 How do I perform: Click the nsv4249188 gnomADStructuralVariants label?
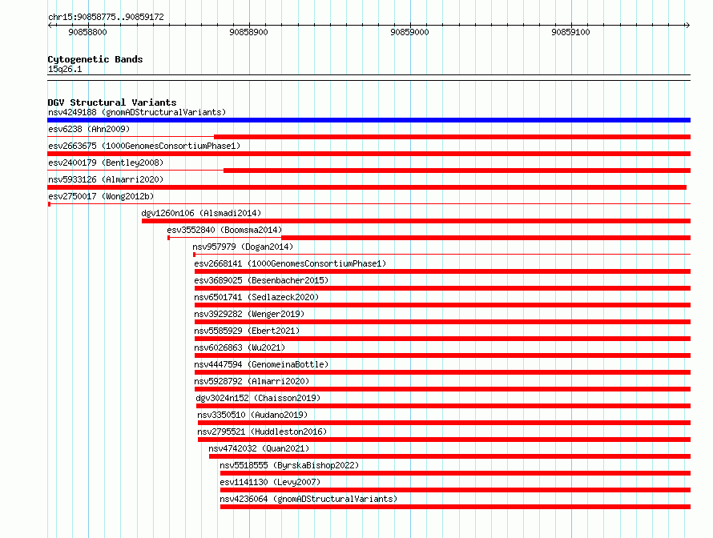(x=137, y=112)
